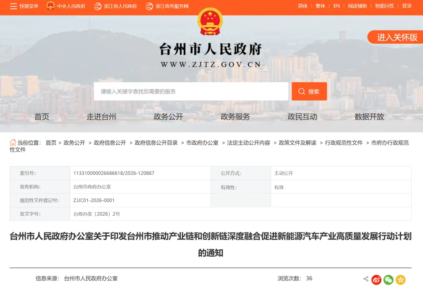423x286 pixels.
Task: Click the 浙江省人民政府 logo icon
Action: pos(98,6)
